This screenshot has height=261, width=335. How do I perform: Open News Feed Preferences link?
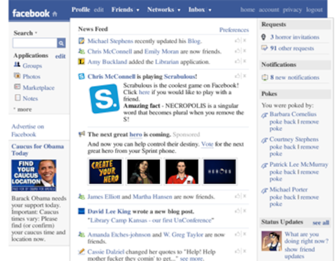[234, 30]
